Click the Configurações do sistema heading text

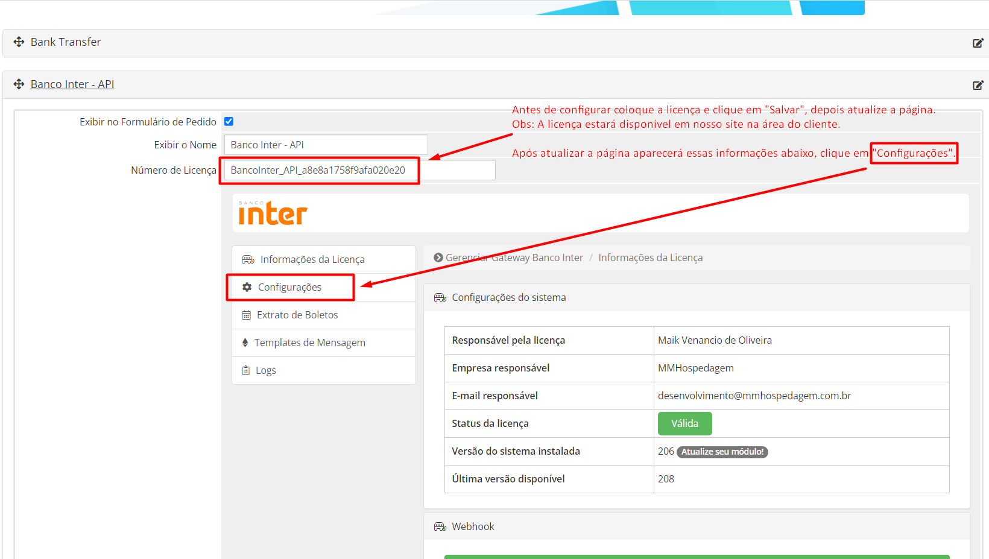509,297
